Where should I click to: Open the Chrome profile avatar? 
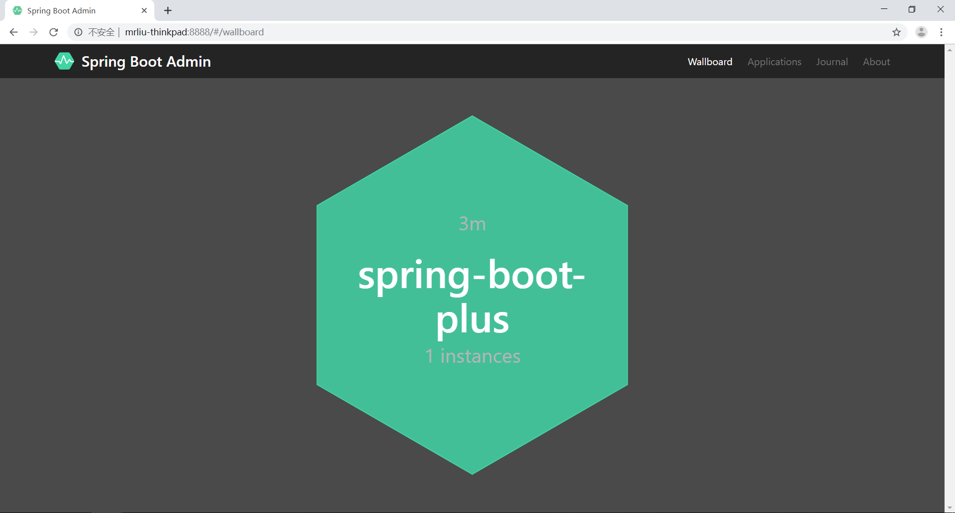pyautogui.click(x=921, y=32)
